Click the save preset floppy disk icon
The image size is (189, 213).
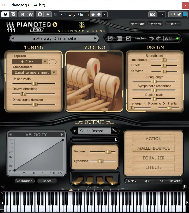click(x=119, y=38)
